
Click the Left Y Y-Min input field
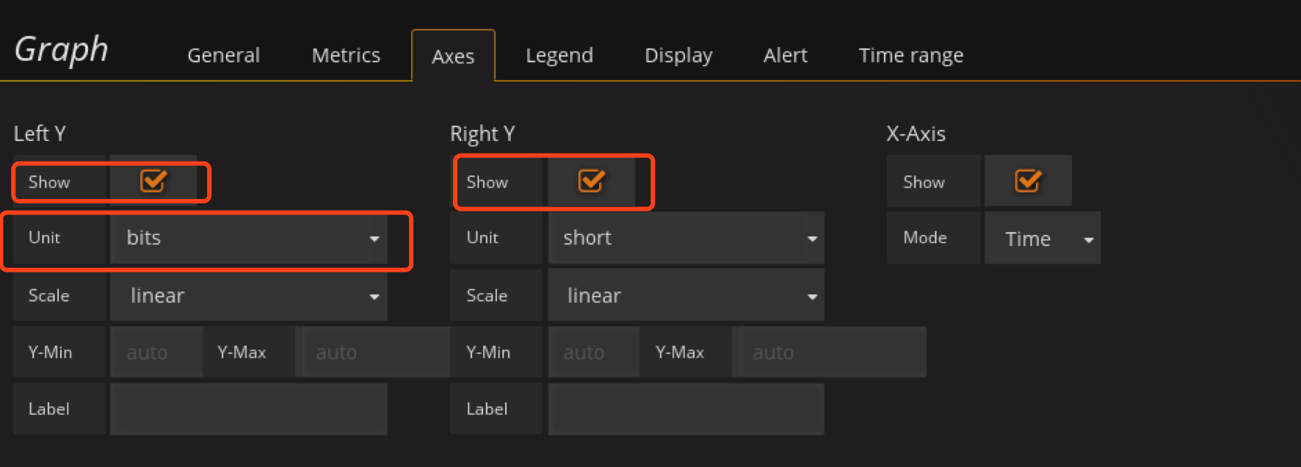point(156,352)
